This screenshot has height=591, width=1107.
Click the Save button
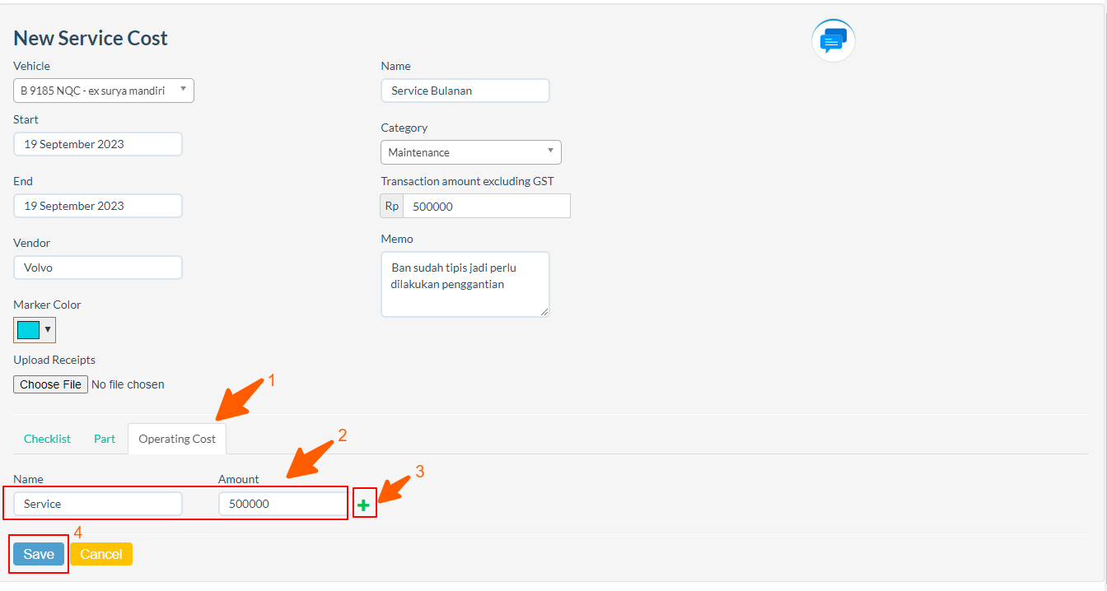39,554
